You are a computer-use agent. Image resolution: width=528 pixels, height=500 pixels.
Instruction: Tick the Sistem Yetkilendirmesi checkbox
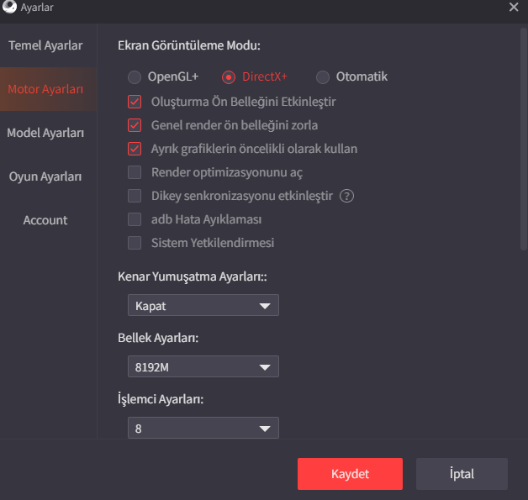pyautogui.click(x=135, y=243)
